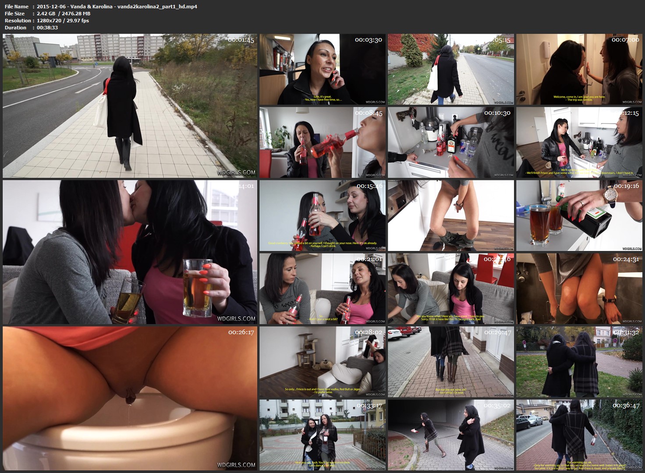The width and height of the screenshot is (645, 473).
Task: Open the 00:19:16 pouring drink thumbnail
Action: tap(579, 215)
